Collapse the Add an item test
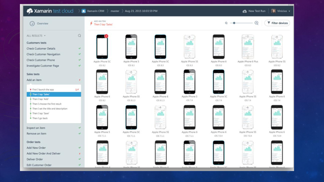 [34, 80]
